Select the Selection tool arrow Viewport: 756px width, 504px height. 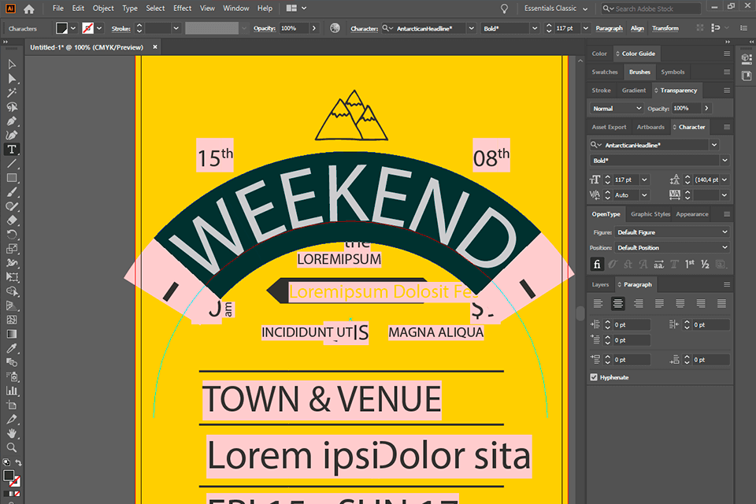(x=12, y=64)
